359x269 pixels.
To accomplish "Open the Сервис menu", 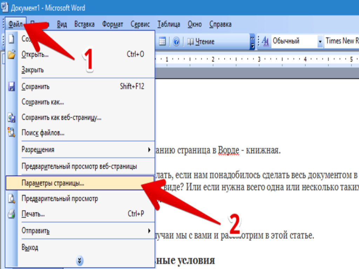I will coord(140,24).
